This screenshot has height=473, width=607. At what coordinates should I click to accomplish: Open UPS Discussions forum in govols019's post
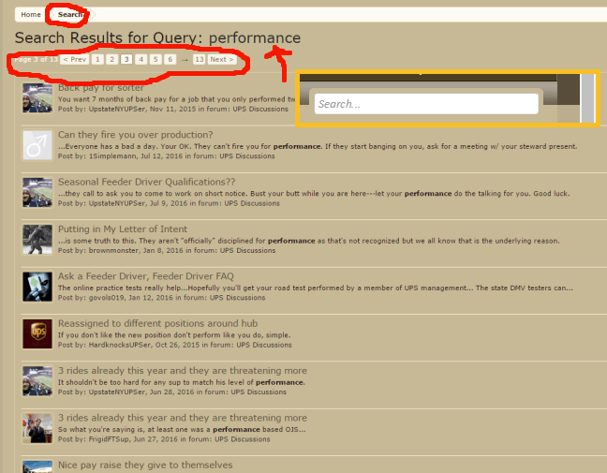(237, 298)
